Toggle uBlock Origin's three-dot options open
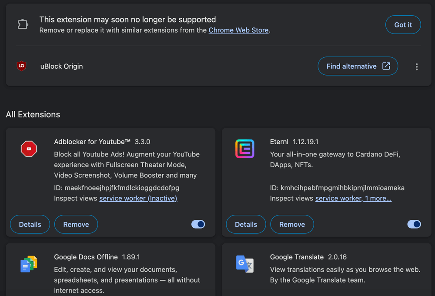Image resolution: width=435 pixels, height=296 pixels. click(x=416, y=67)
